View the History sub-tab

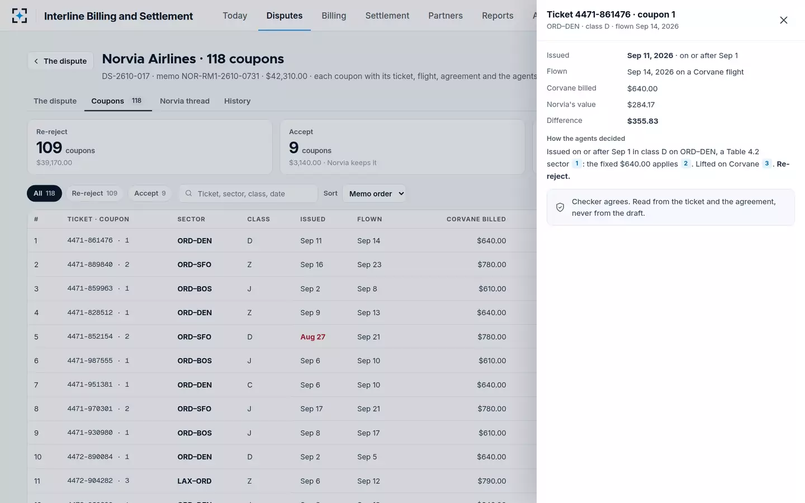[237, 101]
